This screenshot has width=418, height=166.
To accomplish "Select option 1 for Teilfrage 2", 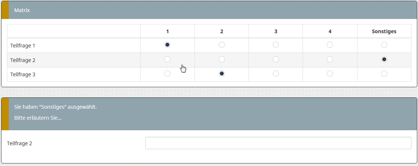I will (167, 59).
